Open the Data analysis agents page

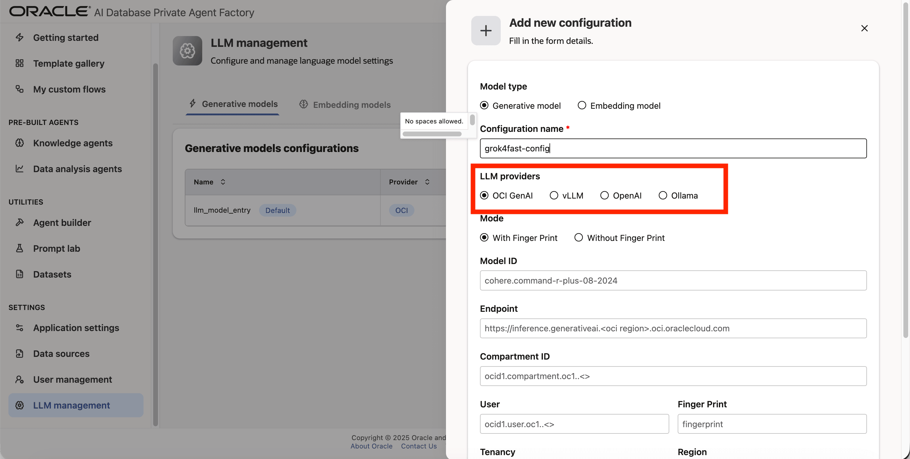(77, 169)
